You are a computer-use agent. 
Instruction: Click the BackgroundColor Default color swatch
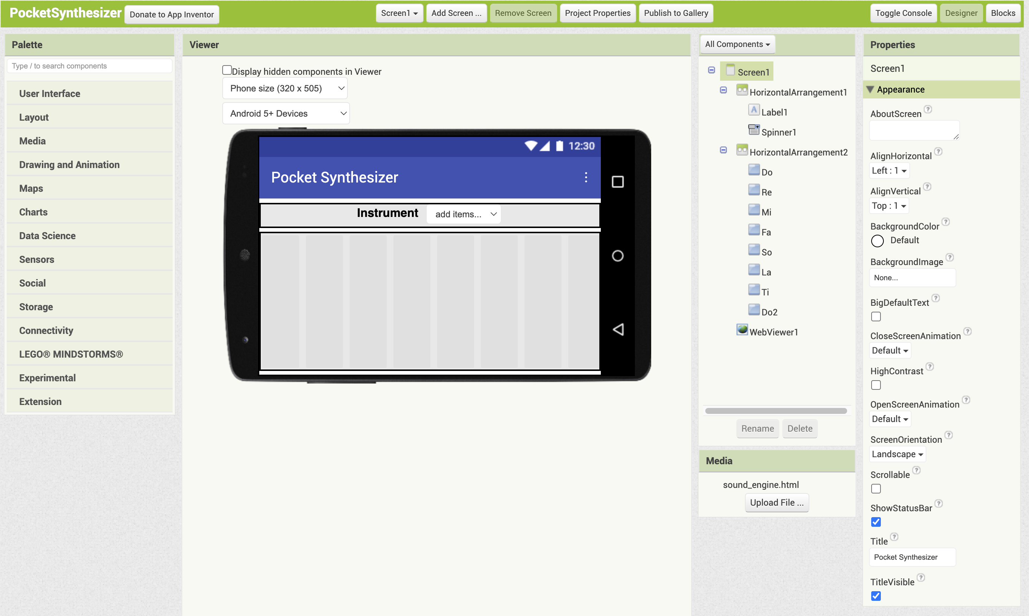[877, 241]
